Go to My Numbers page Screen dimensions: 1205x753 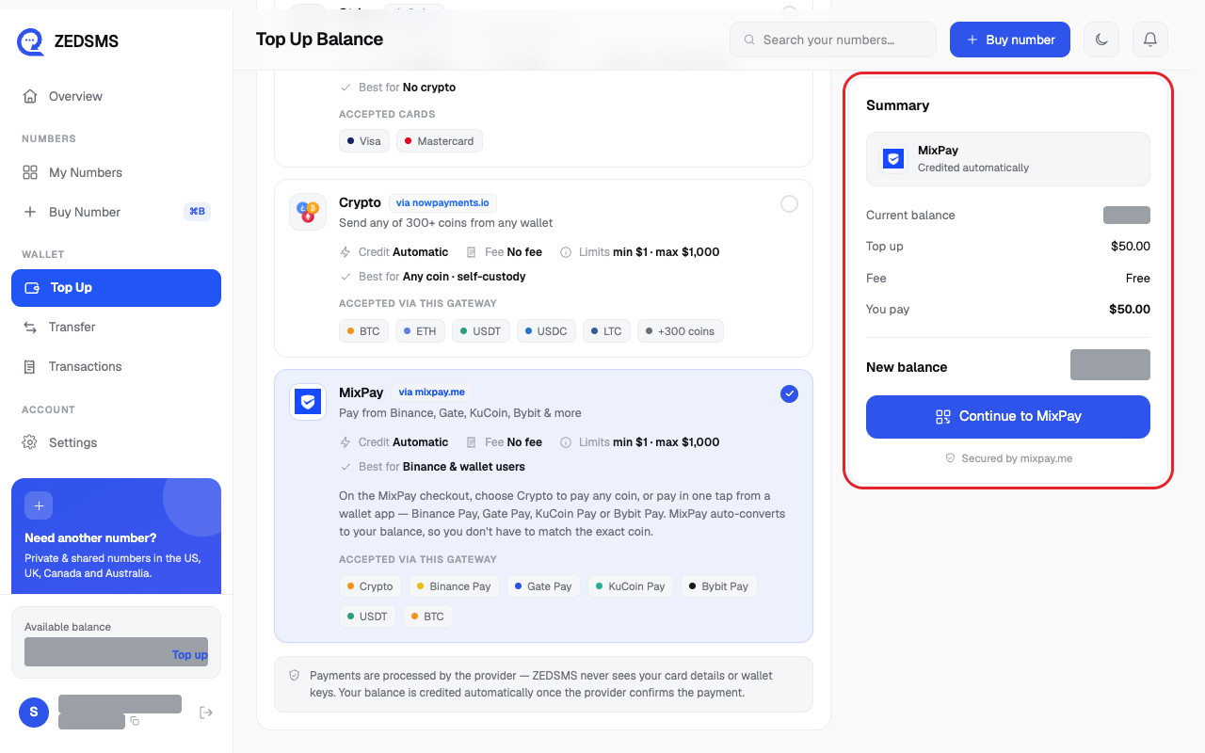[116, 172]
